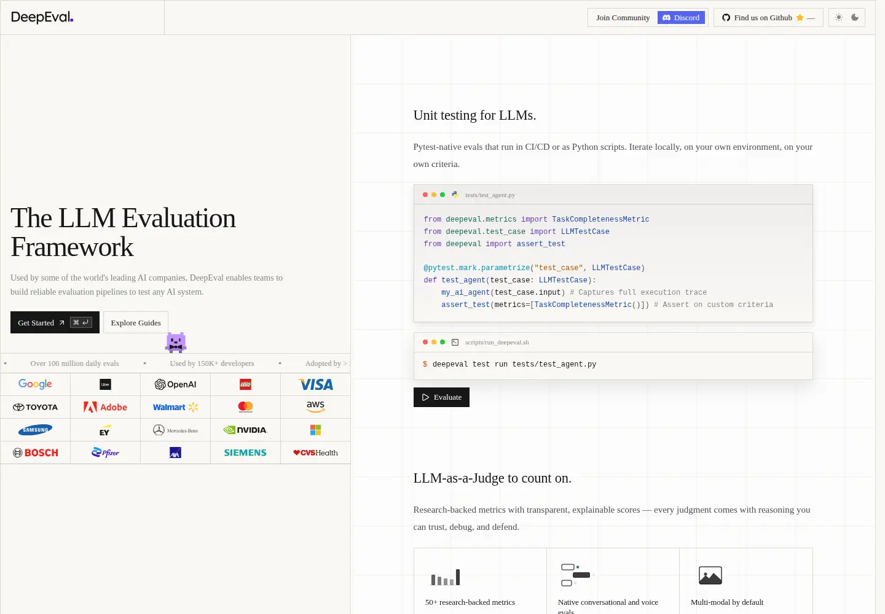Click the Evaluate button
The height and width of the screenshot is (614, 885).
pyautogui.click(x=441, y=397)
